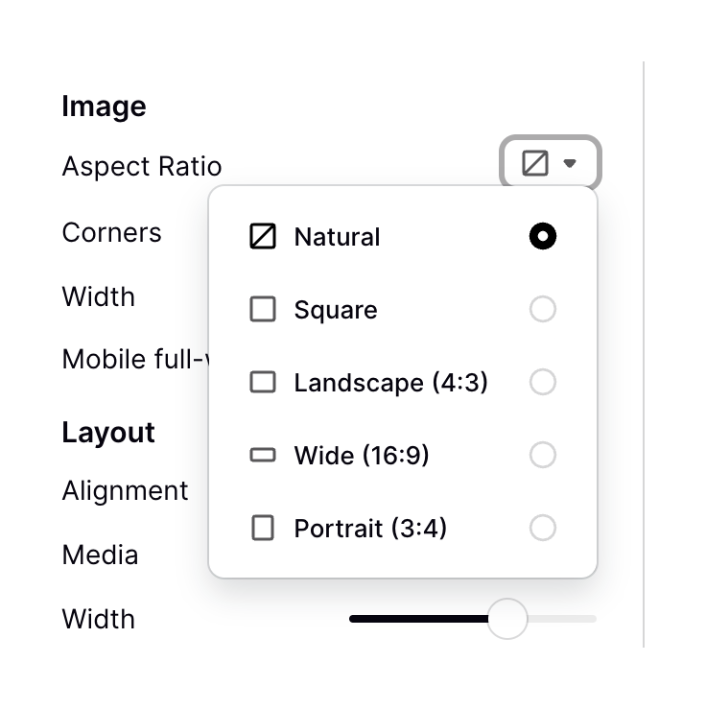Collapse the Aspect Ratio dropdown arrow
Viewport: 706px width, 709px height.
[570, 164]
